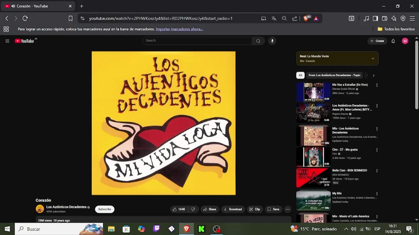Open a new browser tab
Image resolution: width=419 pixels, height=235 pixels.
pos(82,6)
